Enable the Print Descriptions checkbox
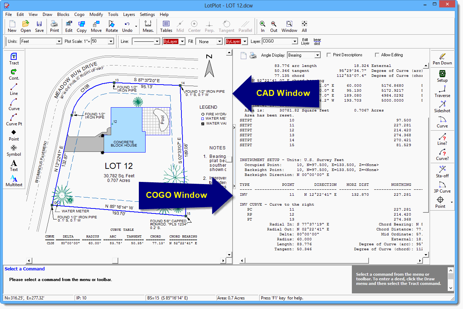Viewport: 463px width, 309px height. [329, 55]
